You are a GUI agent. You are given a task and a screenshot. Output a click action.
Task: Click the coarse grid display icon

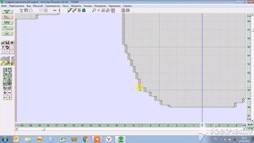pos(46,11)
